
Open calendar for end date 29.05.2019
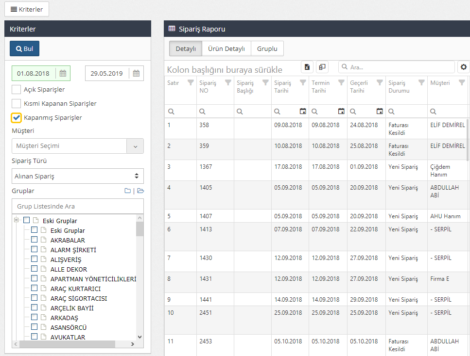coord(136,73)
